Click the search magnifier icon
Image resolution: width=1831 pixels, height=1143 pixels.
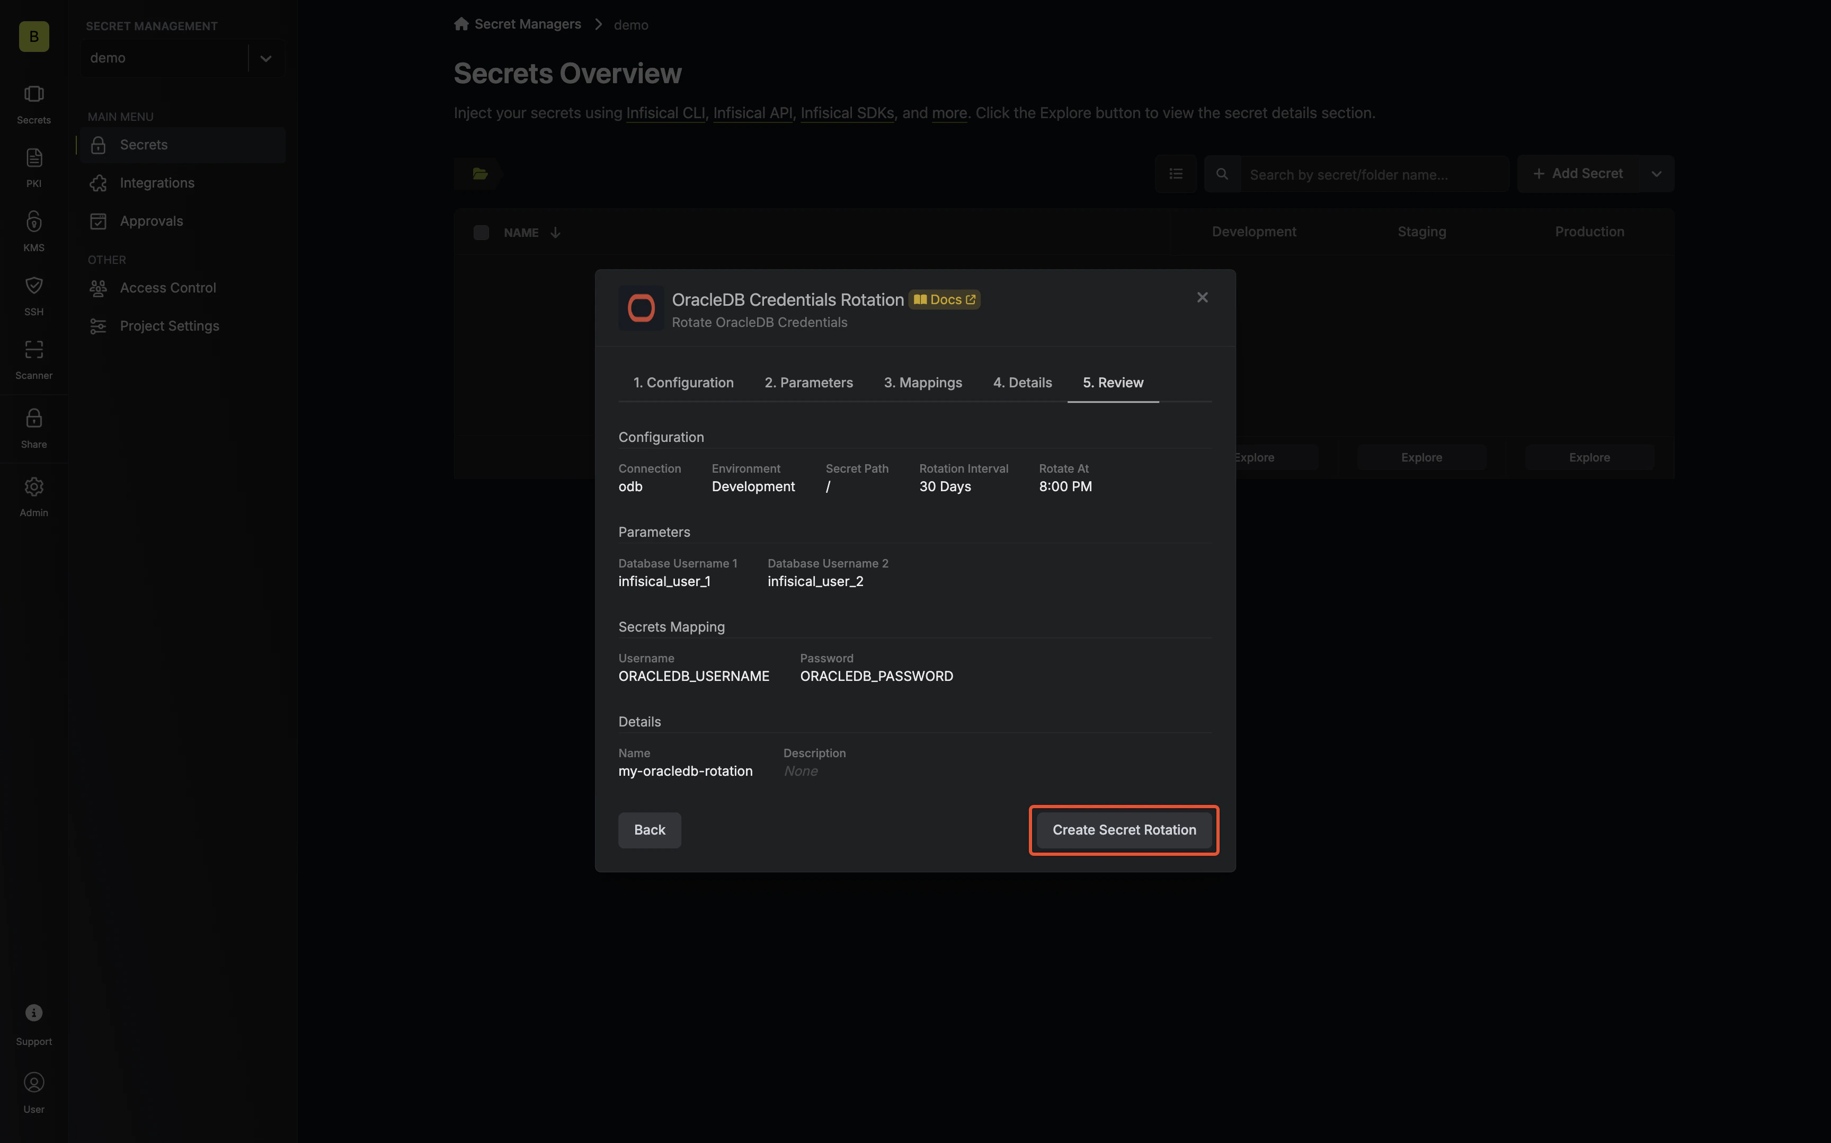pyautogui.click(x=1222, y=174)
